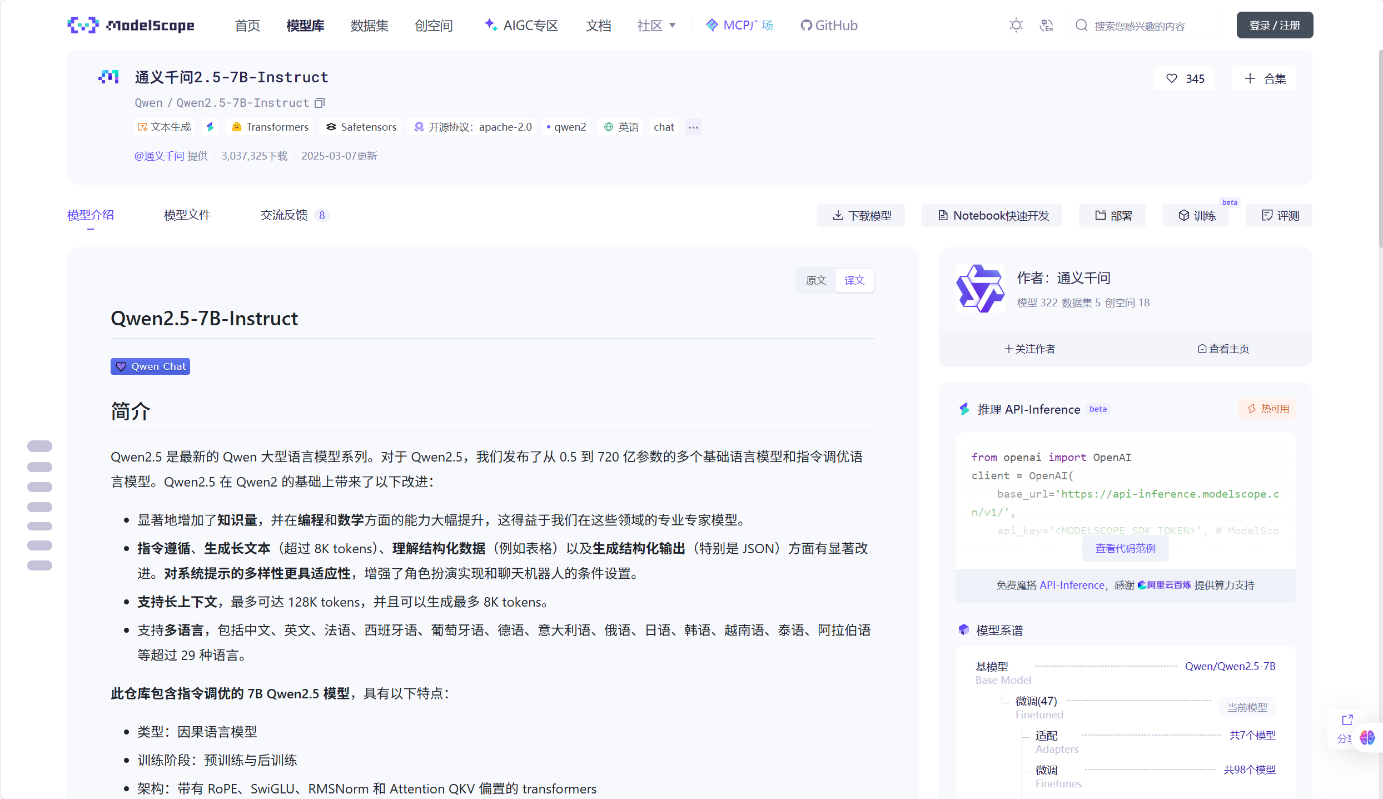This screenshot has width=1383, height=799.
Task: Jump via first outline marker on left
Action: 39,446
